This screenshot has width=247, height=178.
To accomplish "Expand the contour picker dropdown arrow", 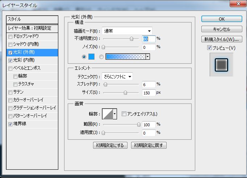I will pos(115,114).
